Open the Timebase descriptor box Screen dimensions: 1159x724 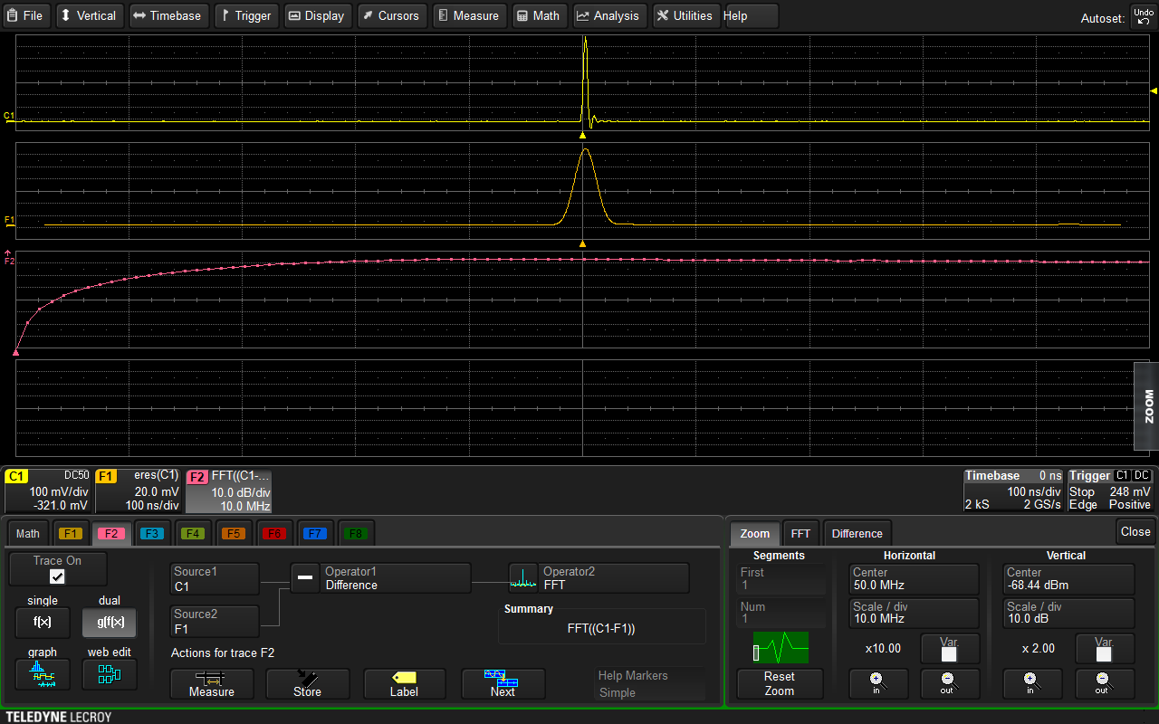coord(1013,490)
